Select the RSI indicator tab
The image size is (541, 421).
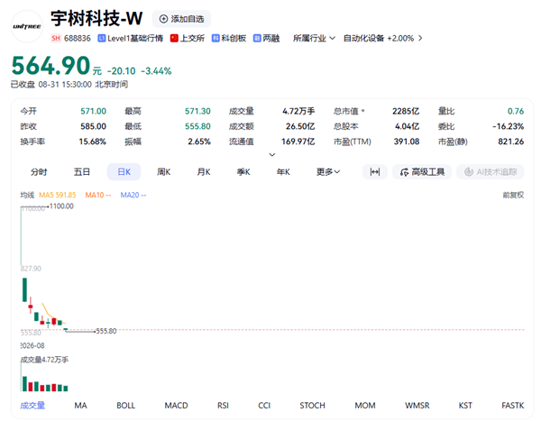click(x=223, y=406)
